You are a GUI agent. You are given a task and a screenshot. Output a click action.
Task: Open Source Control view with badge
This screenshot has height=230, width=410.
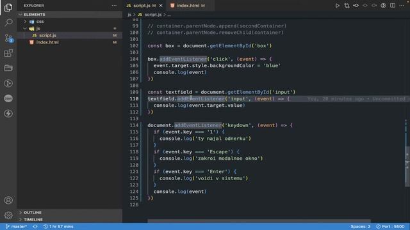(x=8, y=38)
